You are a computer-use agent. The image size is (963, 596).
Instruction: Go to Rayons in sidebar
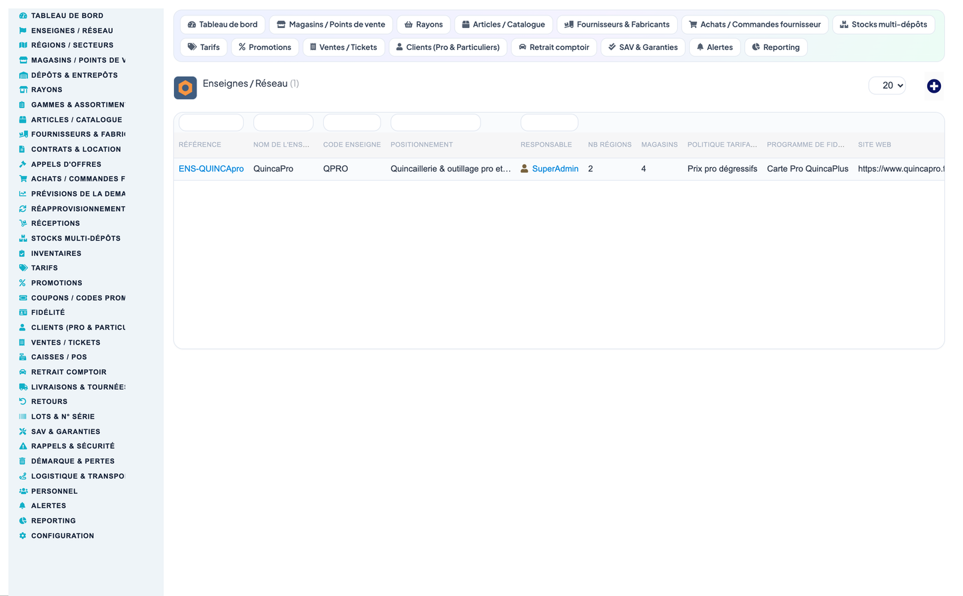tap(47, 90)
